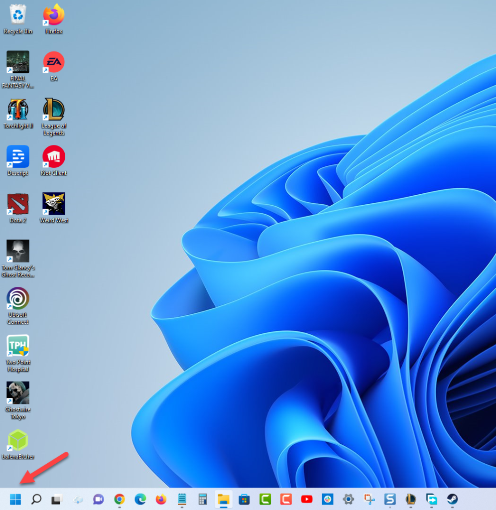496x510 pixels.
Task: Open Teams Chat in the taskbar
Action: pos(99,499)
